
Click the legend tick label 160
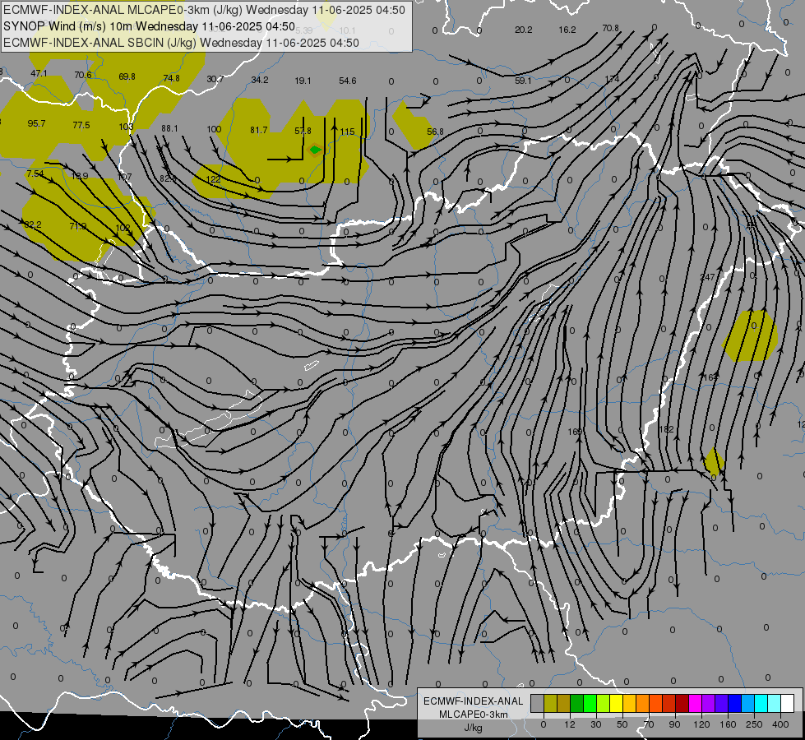[728, 724]
